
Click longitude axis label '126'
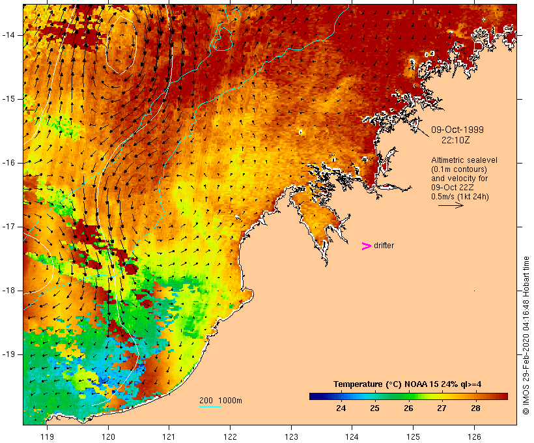point(474,437)
